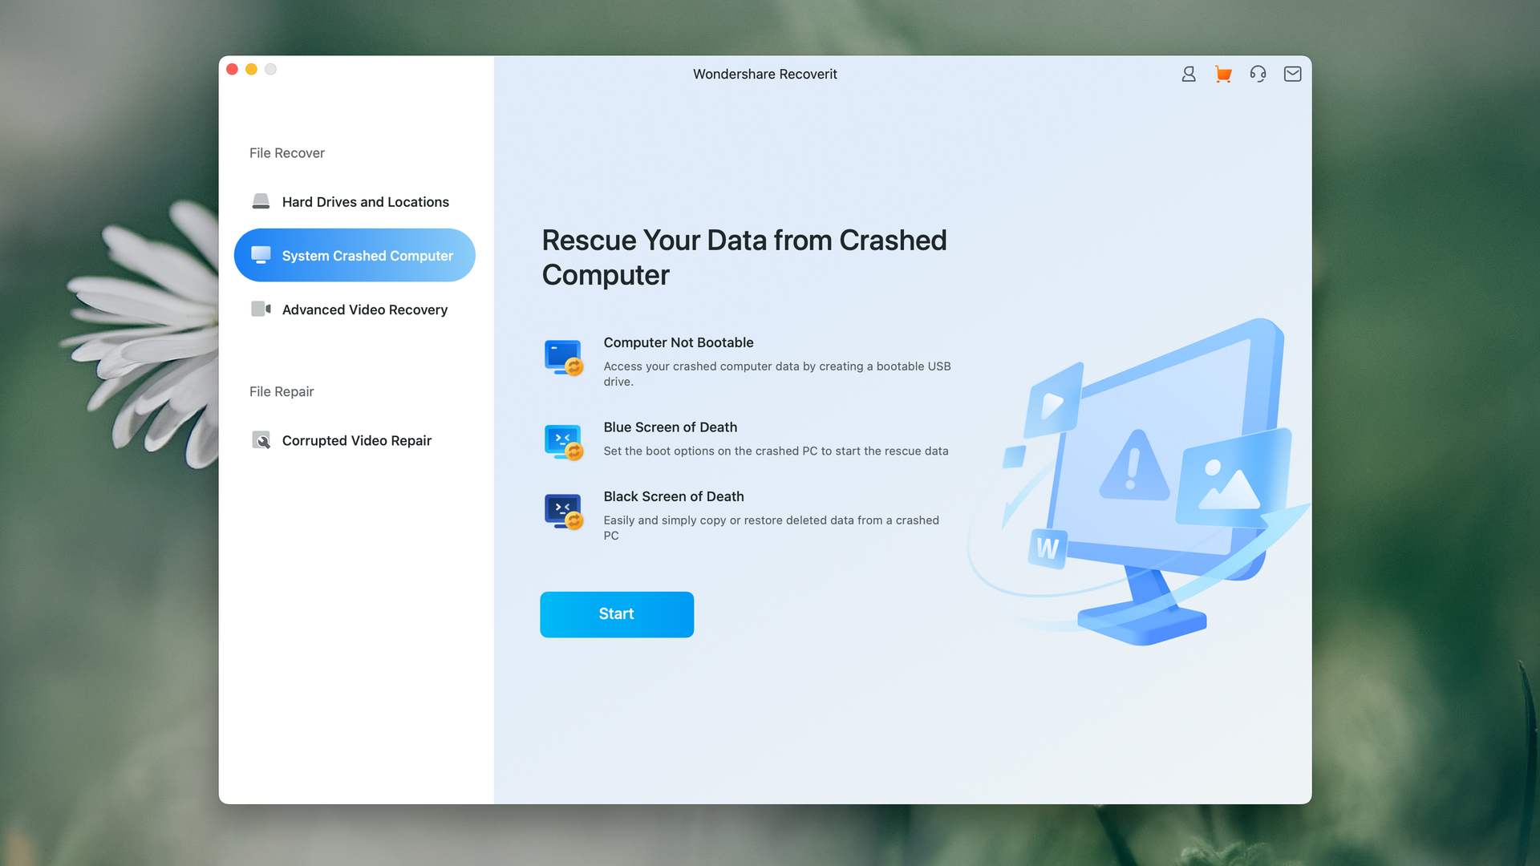The image size is (1540, 866).
Task: Click the email icon in top toolbar
Action: click(x=1292, y=74)
